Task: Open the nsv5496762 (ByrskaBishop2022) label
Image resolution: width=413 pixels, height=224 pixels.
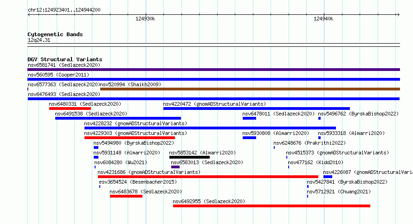Action: tap(358, 114)
